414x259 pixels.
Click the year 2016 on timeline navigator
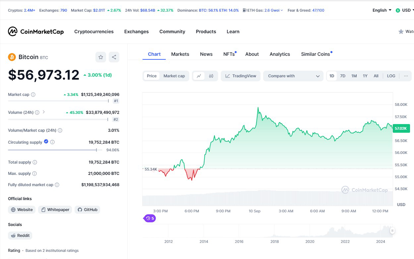pyautogui.click(x=239, y=242)
